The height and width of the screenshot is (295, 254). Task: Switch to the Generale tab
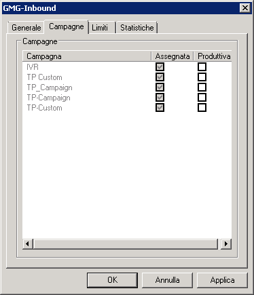point(26,28)
